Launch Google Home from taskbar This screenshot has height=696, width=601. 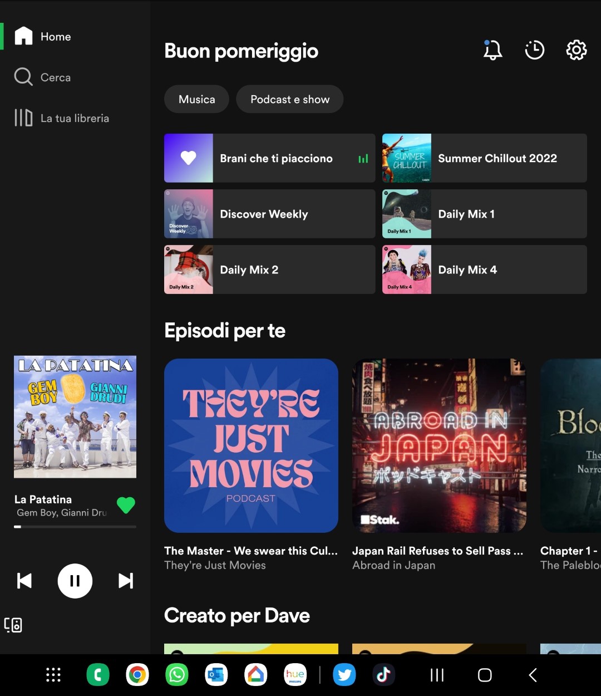(256, 675)
